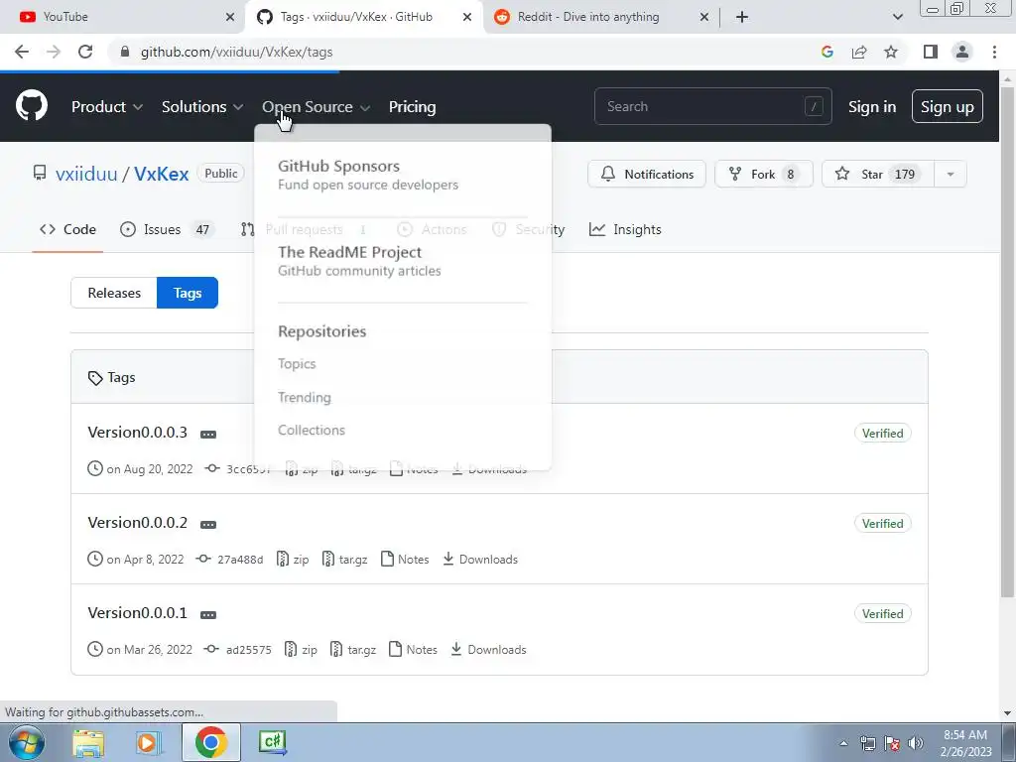The width and height of the screenshot is (1016, 762).
Task: Open the VxKex repository link
Action: click(x=162, y=174)
